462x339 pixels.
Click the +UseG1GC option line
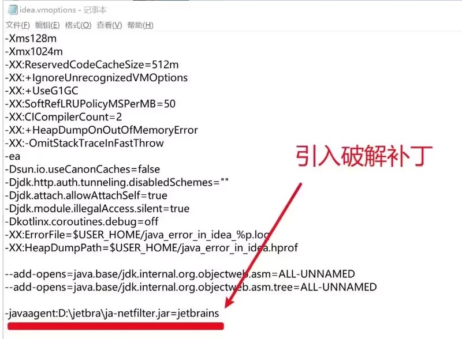[x=42, y=91]
